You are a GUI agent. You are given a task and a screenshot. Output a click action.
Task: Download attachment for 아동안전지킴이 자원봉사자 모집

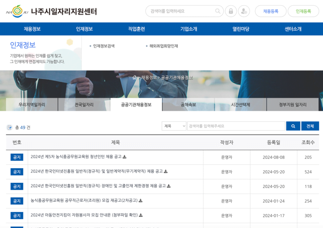pyautogui.click(x=141, y=215)
